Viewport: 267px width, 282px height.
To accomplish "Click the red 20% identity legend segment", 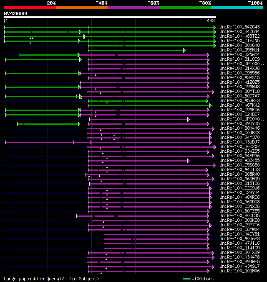I will pyautogui.click(x=30, y=8).
